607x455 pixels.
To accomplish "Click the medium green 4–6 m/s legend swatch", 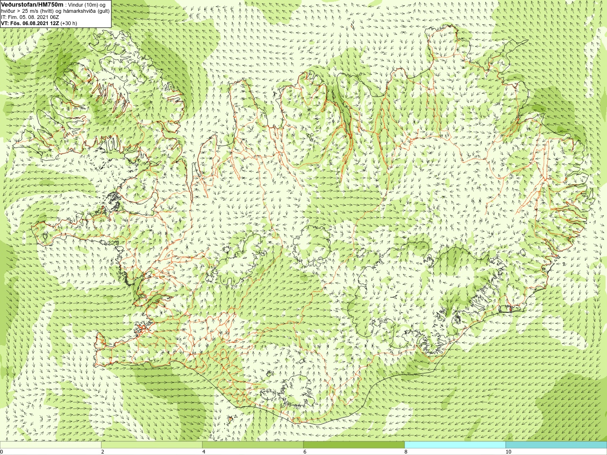I will point(253,445).
